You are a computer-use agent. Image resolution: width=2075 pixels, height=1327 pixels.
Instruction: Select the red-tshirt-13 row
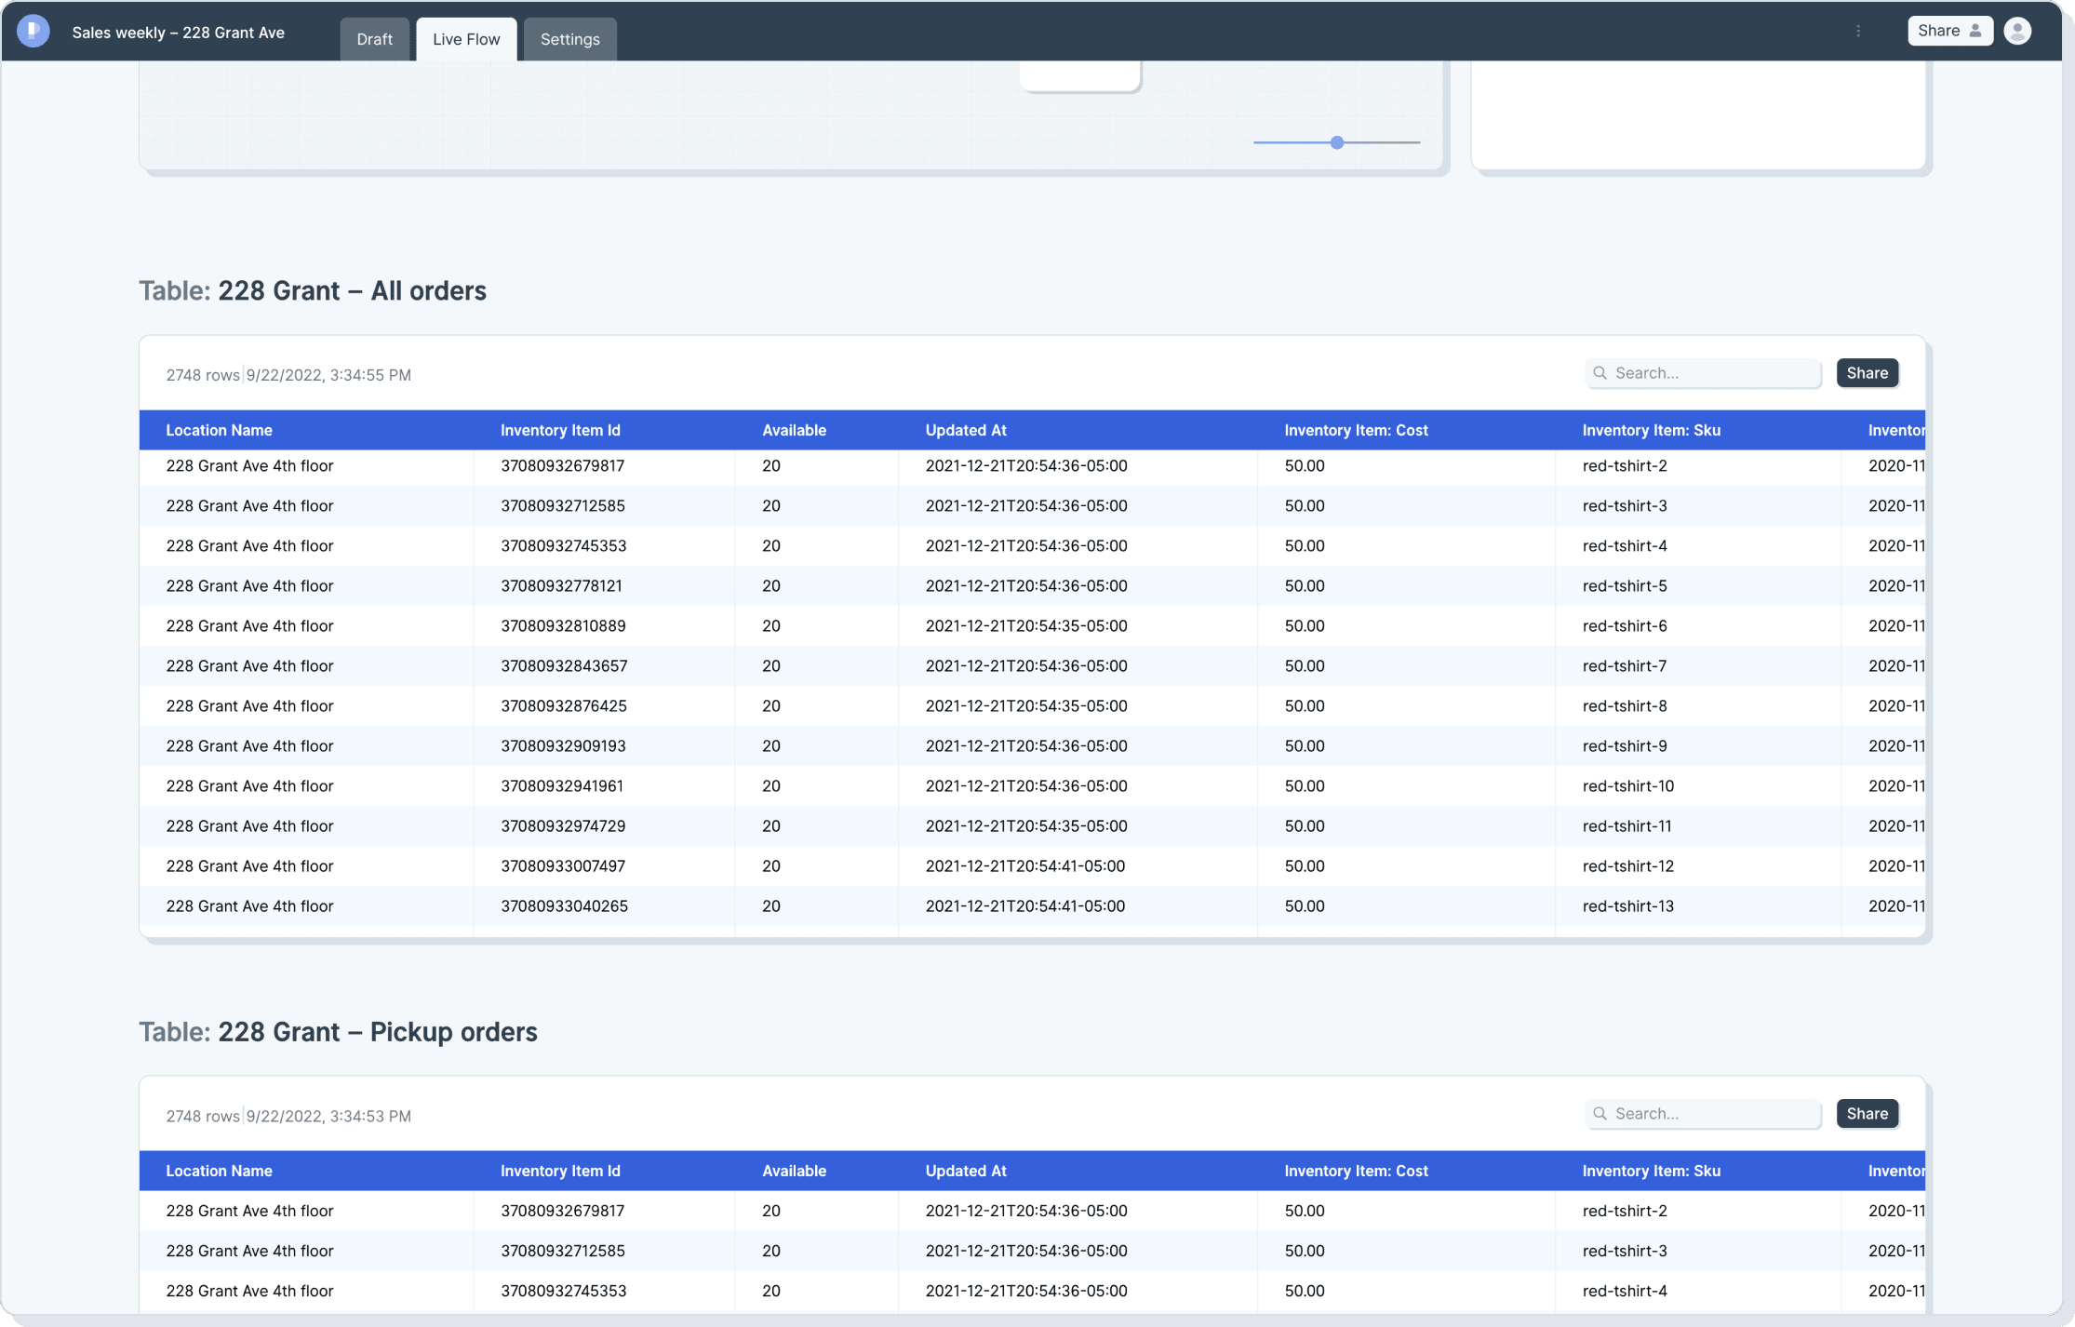[1627, 906]
